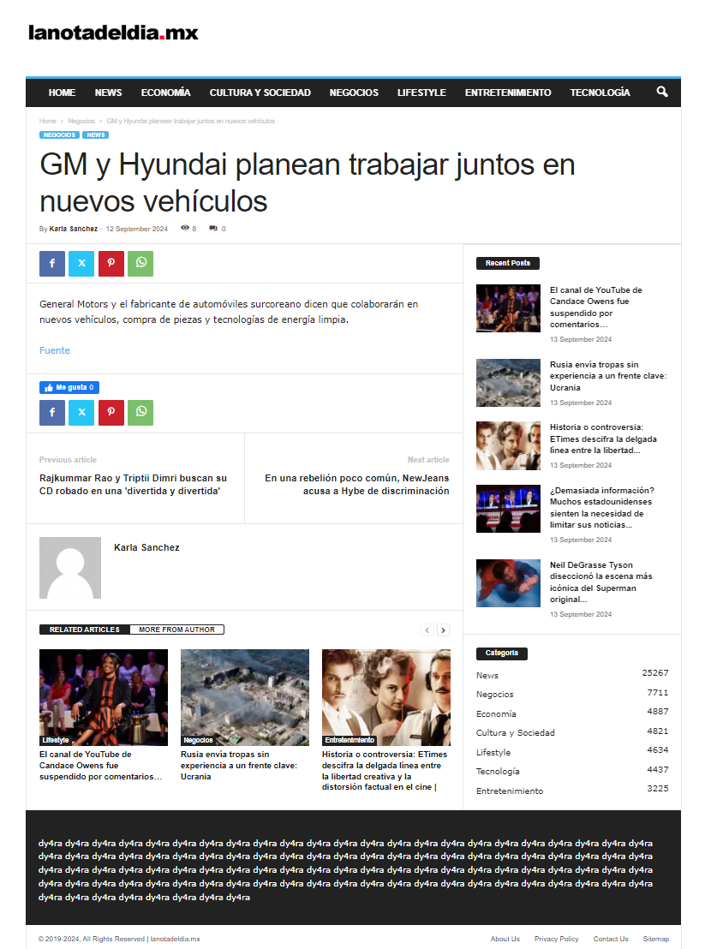Open recent post thumbnail Neil DeGrasse Tyson
This screenshot has height=949, width=711.
pos(508,582)
